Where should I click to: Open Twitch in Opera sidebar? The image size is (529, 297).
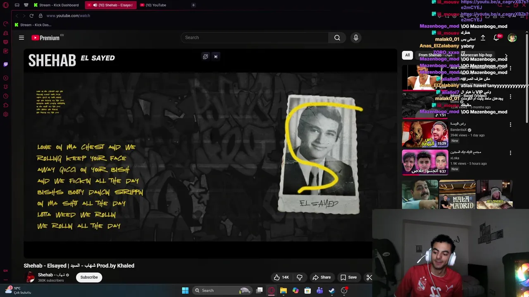6,64
